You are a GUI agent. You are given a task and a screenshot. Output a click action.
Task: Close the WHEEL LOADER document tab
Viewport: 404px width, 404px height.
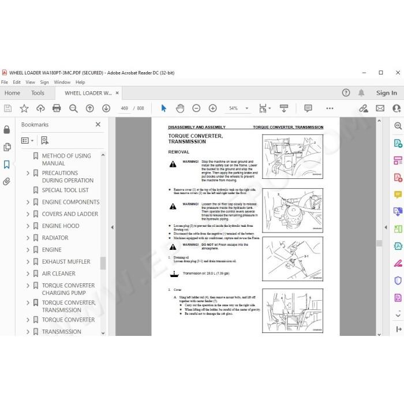pyautogui.click(x=117, y=93)
